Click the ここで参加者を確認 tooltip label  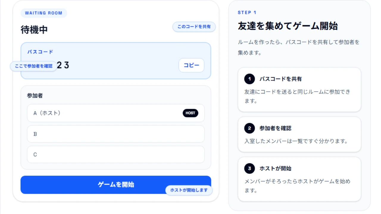coord(34,66)
